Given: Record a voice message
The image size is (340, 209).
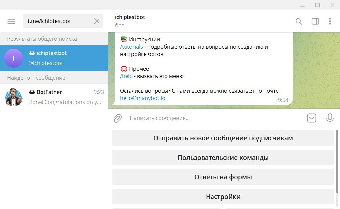Looking at the screenshot, I should (330, 118).
